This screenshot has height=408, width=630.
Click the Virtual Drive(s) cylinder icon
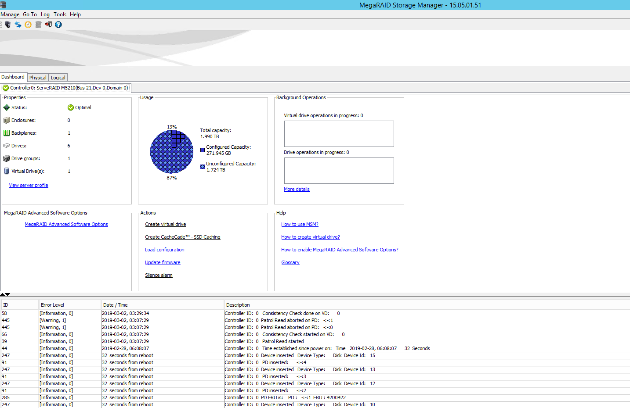tap(7, 171)
